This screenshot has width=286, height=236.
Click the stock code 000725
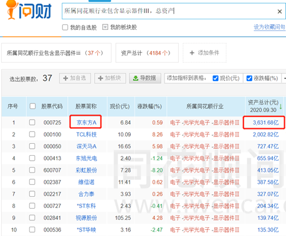(52, 123)
